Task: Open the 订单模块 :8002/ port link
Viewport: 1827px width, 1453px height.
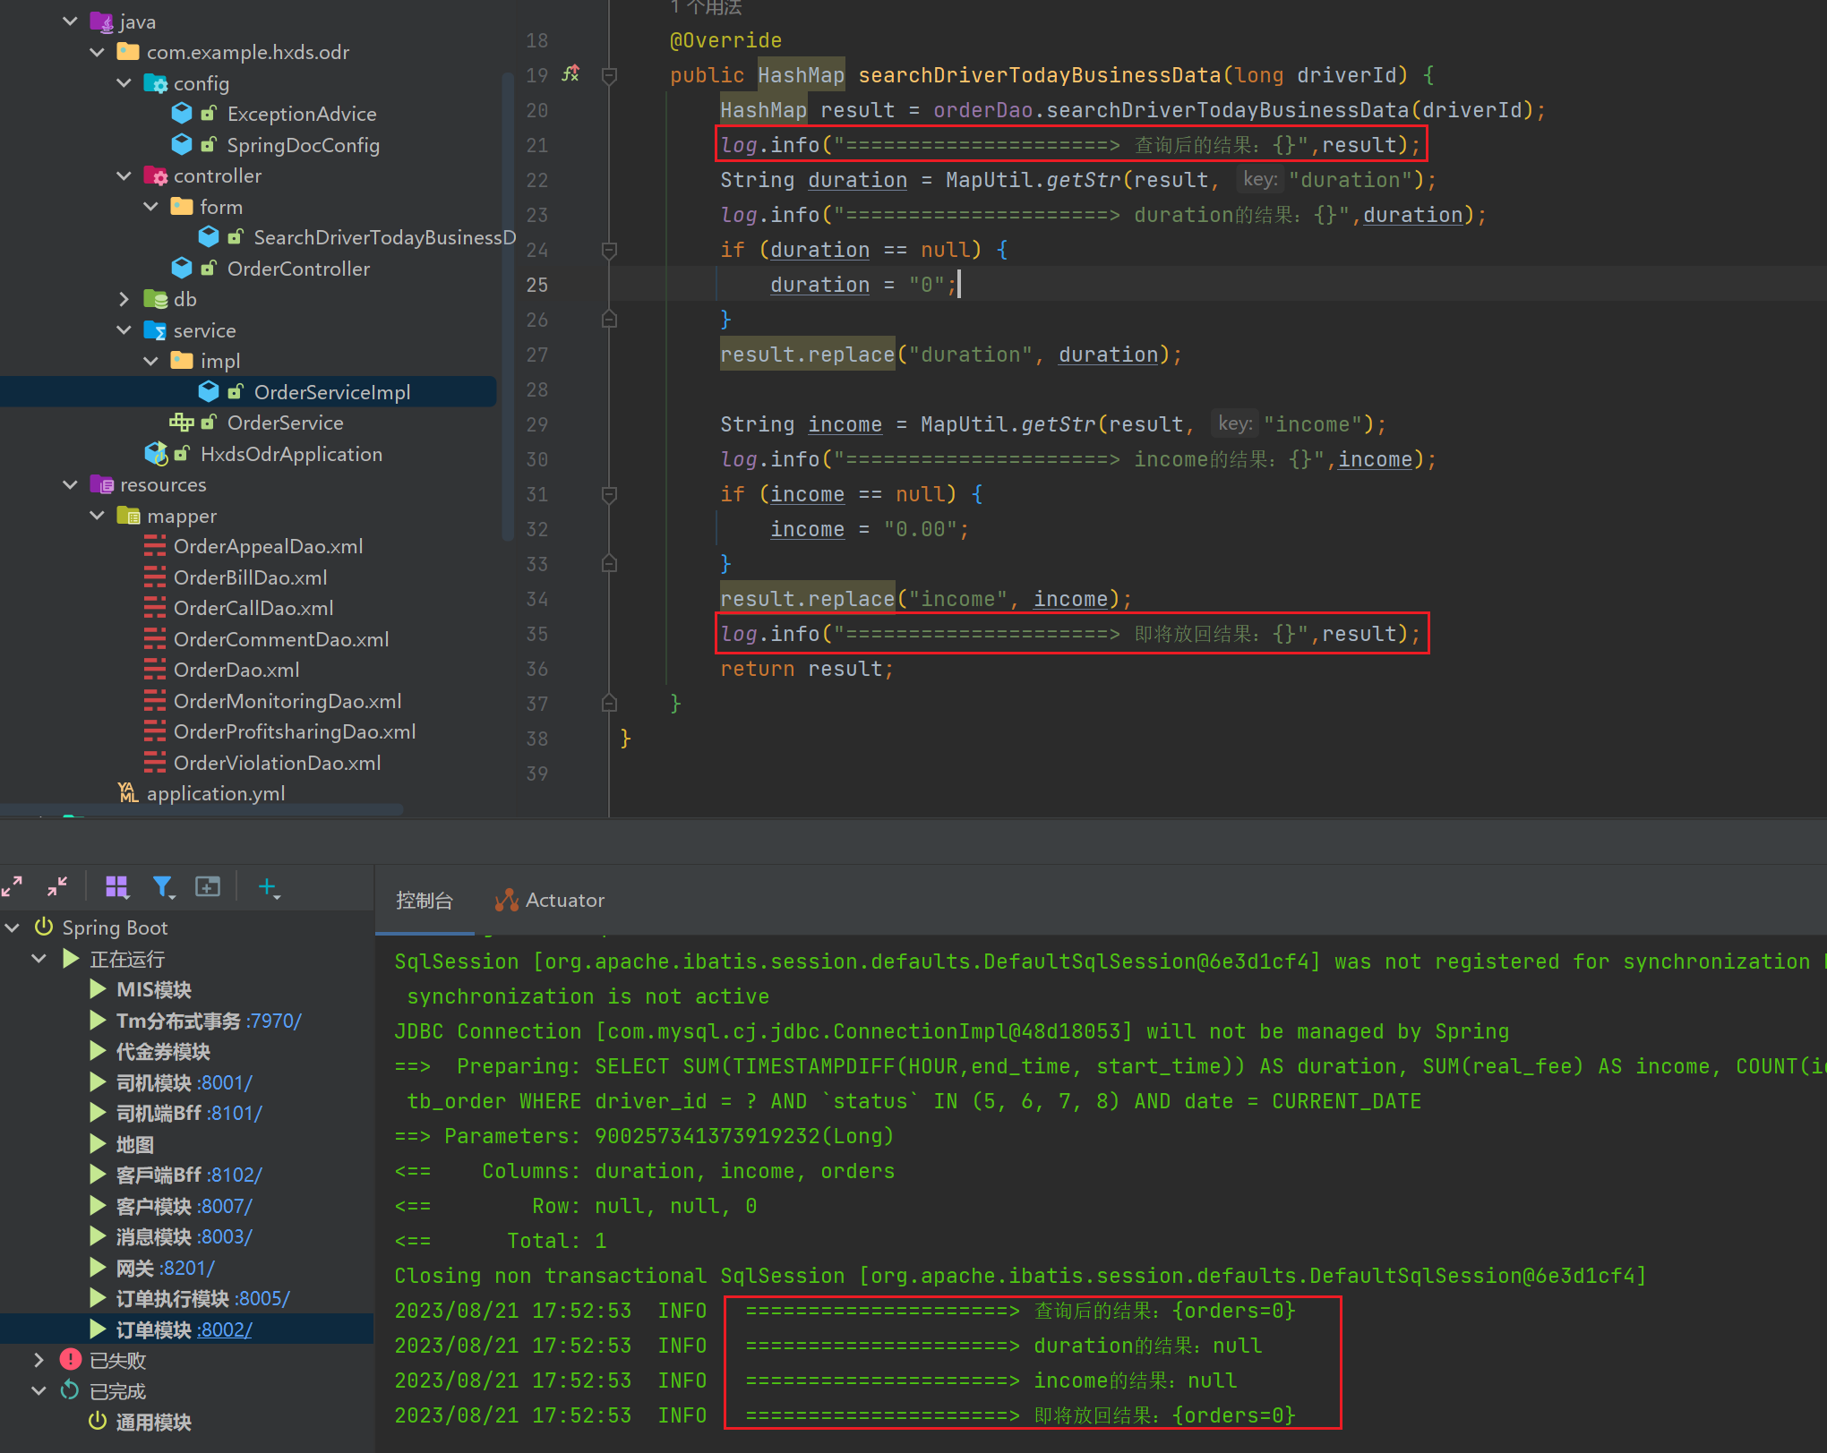Action: [x=224, y=1329]
